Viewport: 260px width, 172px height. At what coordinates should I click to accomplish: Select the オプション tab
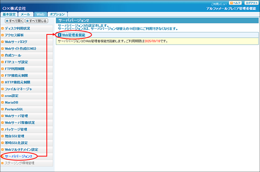coord(57,14)
